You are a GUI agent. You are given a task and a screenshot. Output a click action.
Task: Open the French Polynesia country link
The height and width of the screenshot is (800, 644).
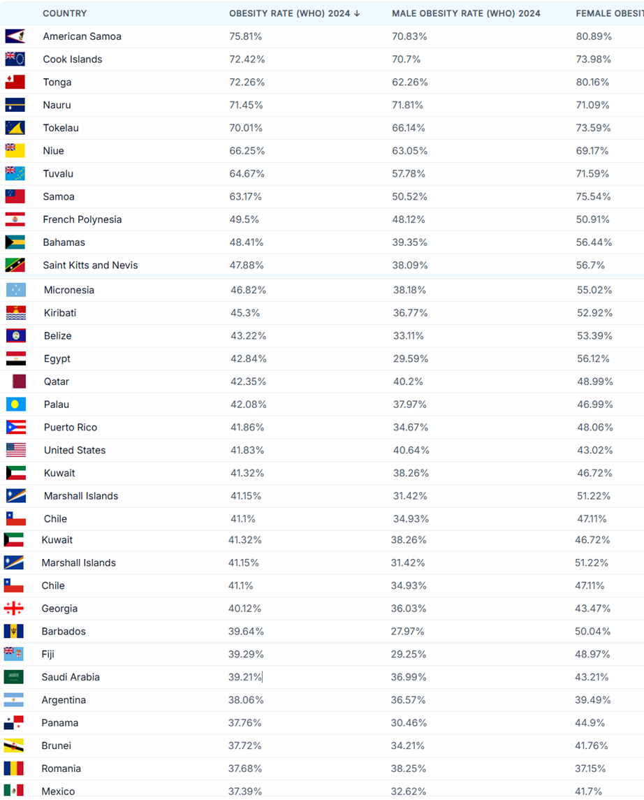(82, 219)
